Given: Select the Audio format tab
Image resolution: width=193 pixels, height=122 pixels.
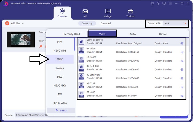Looking at the screenshot, I should coord(133,34).
